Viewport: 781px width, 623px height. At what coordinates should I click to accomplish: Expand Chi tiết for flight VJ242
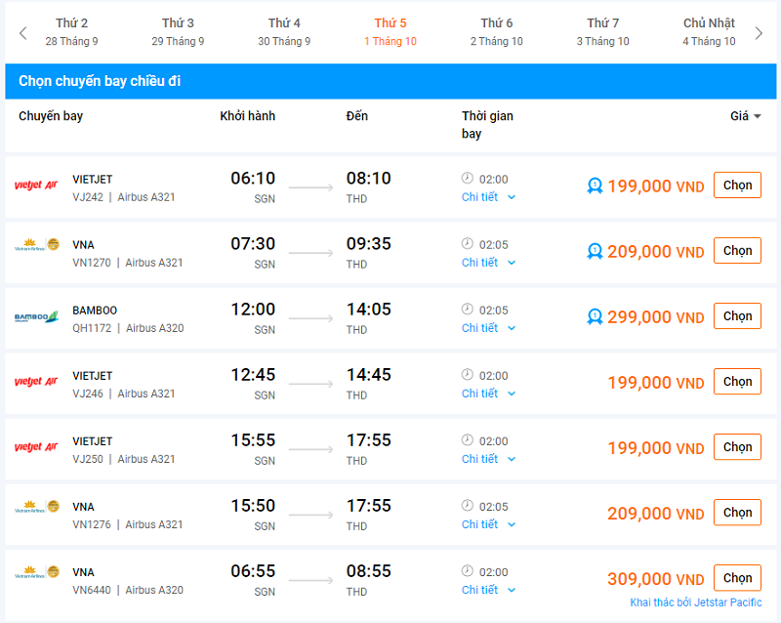488,197
